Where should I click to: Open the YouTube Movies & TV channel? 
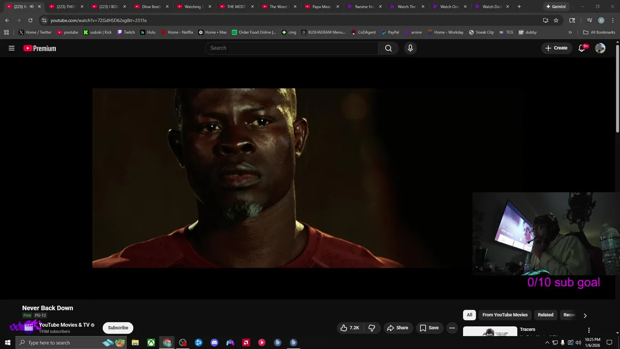click(64, 325)
